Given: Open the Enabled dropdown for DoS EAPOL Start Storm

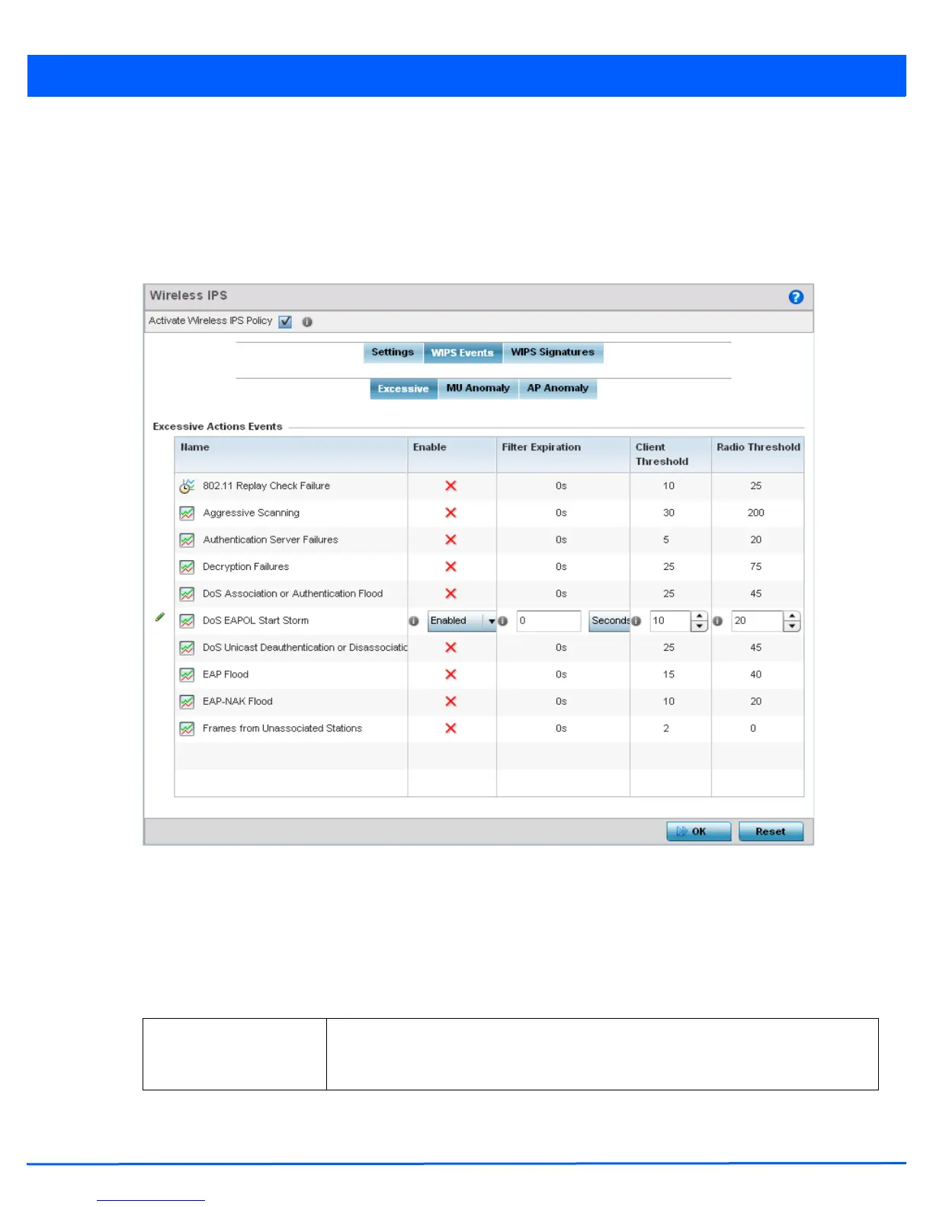Looking at the screenshot, I should [x=462, y=621].
